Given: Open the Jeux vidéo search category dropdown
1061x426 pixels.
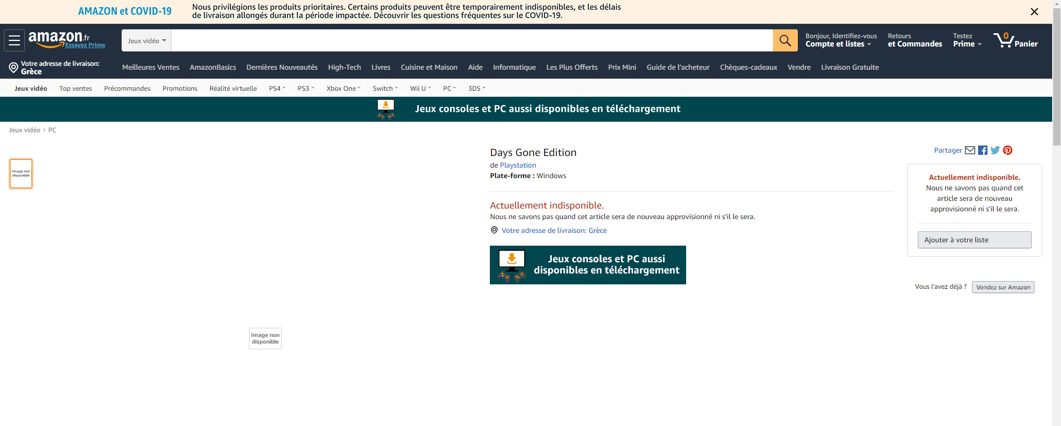Looking at the screenshot, I should 147,40.
